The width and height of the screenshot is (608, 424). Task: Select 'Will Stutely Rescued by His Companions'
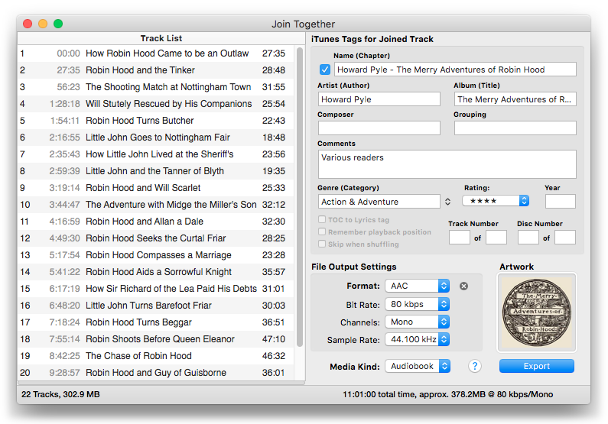(x=155, y=104)
